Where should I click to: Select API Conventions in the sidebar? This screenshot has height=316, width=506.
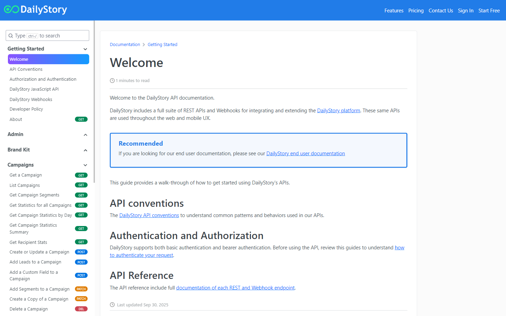26,69
